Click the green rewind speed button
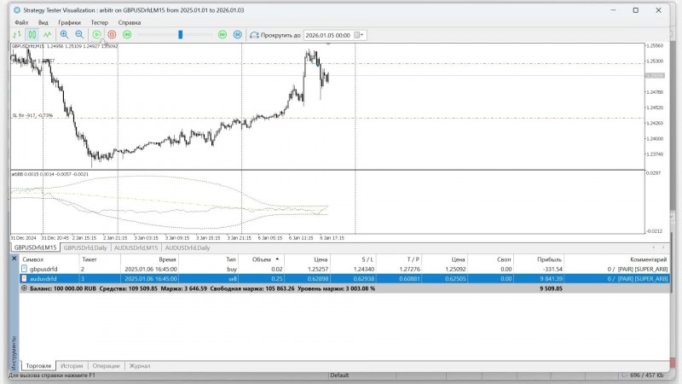The width and height of the screenshot is (682, 384). tap(127, 34)
